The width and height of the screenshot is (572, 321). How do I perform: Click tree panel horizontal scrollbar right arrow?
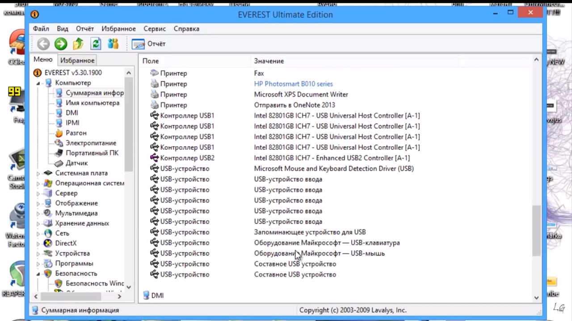point(119,296)
